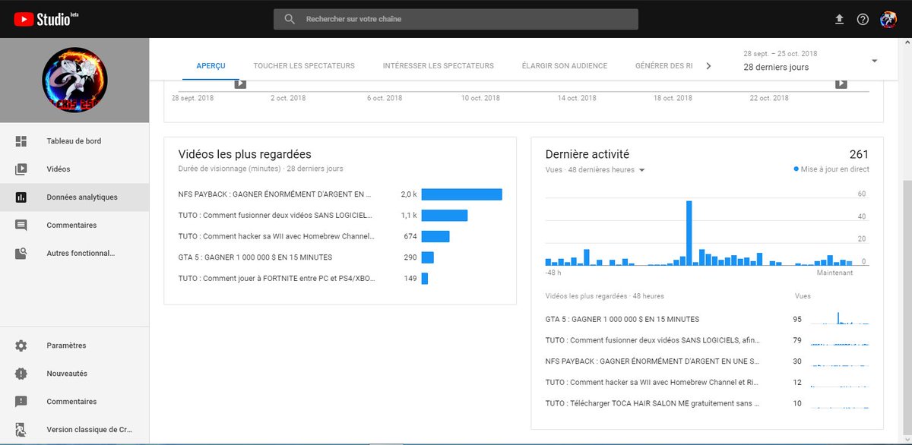Click the Paramètres gear icon
The height and width of the screenshot is (445, 912).
pyautogui.click(x=21, y=346)
